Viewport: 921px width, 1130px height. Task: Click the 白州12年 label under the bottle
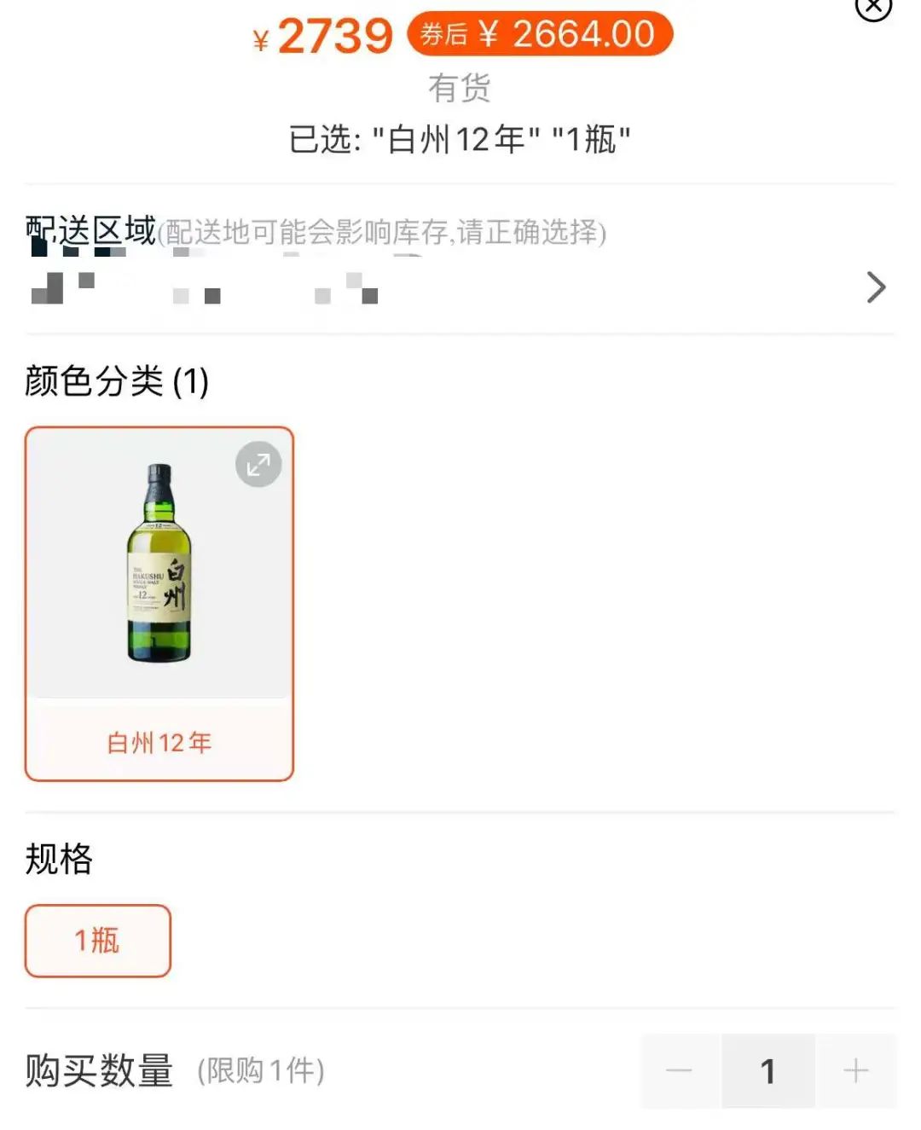point(160,743)
